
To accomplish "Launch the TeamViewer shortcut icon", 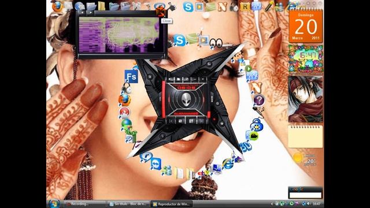I will point(156,165).
